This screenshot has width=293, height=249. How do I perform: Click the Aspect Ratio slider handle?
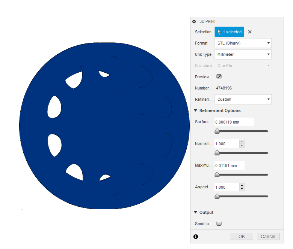click(x=217, y=197)
